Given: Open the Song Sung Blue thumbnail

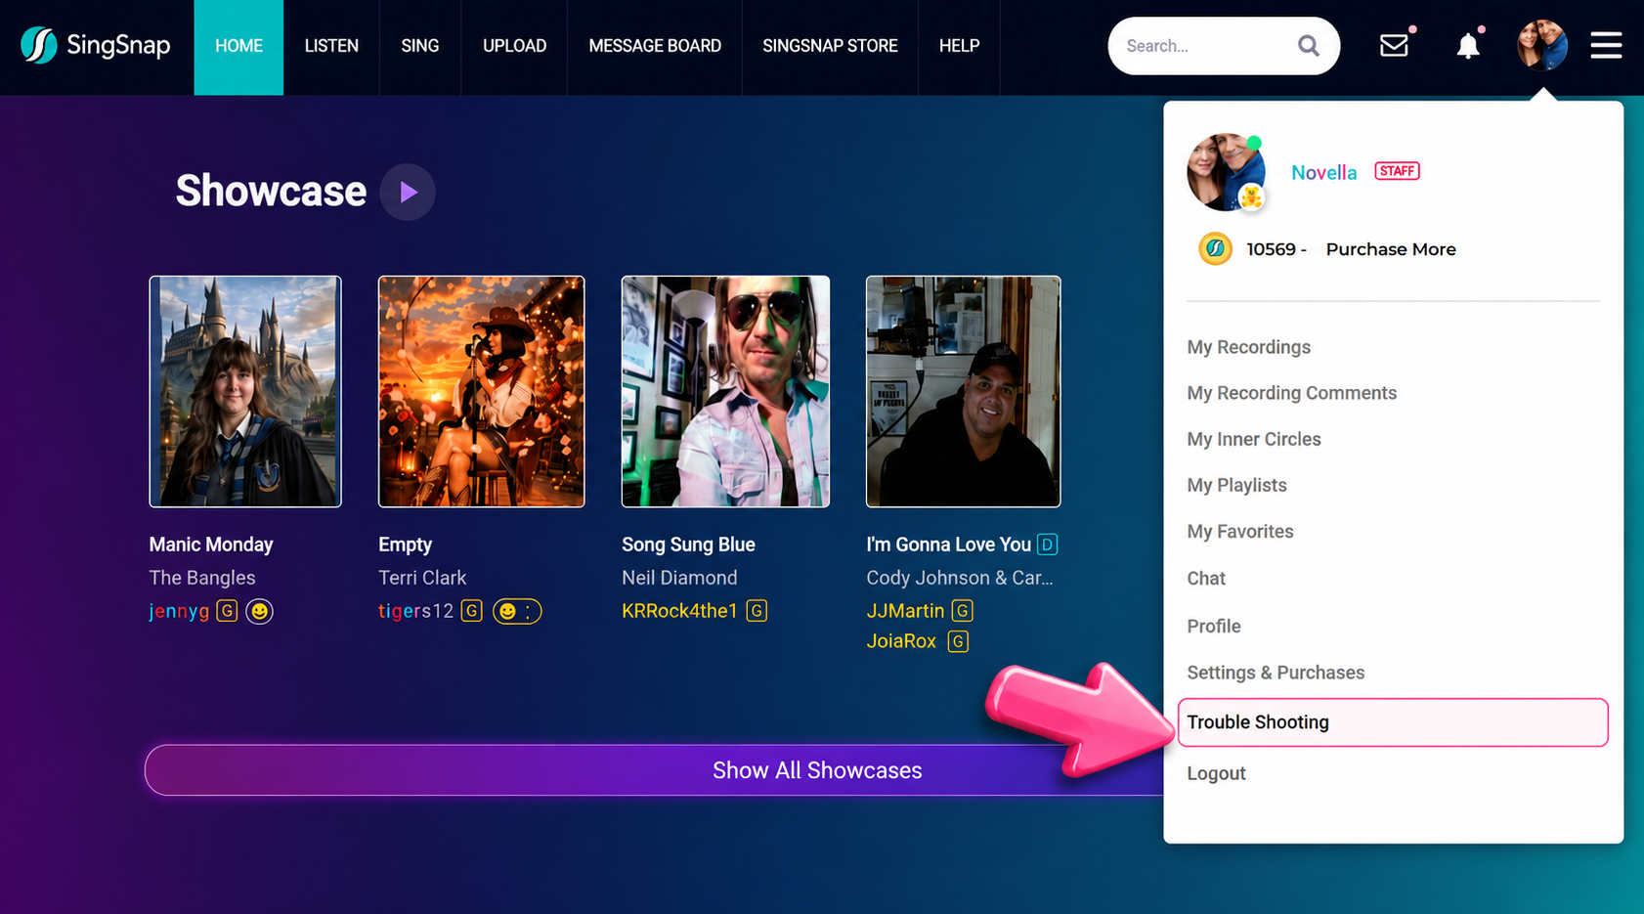Looking at the screenshot, I should pos(725,391).
